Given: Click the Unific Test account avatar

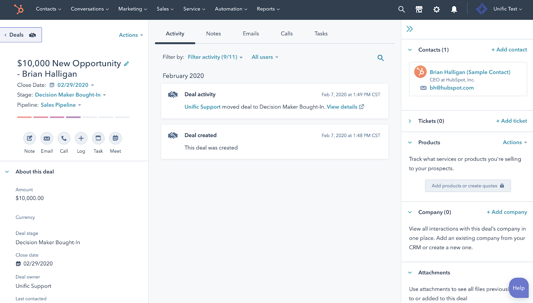Looking at the screenshot, I should (481, 9).
